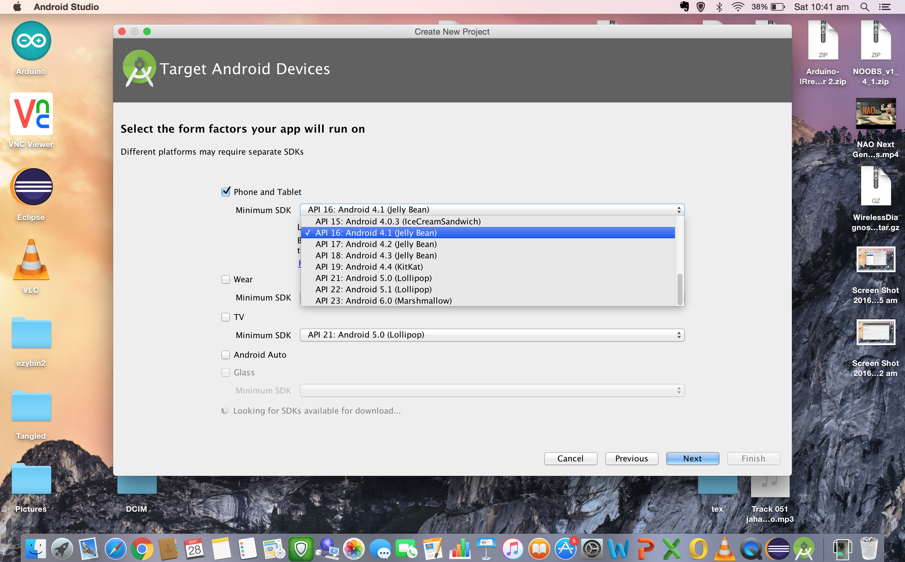Open Spotlight search in menu bar

tap(864, 7)
